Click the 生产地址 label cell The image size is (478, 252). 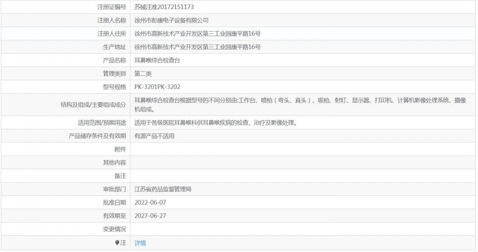click(65, 47)
